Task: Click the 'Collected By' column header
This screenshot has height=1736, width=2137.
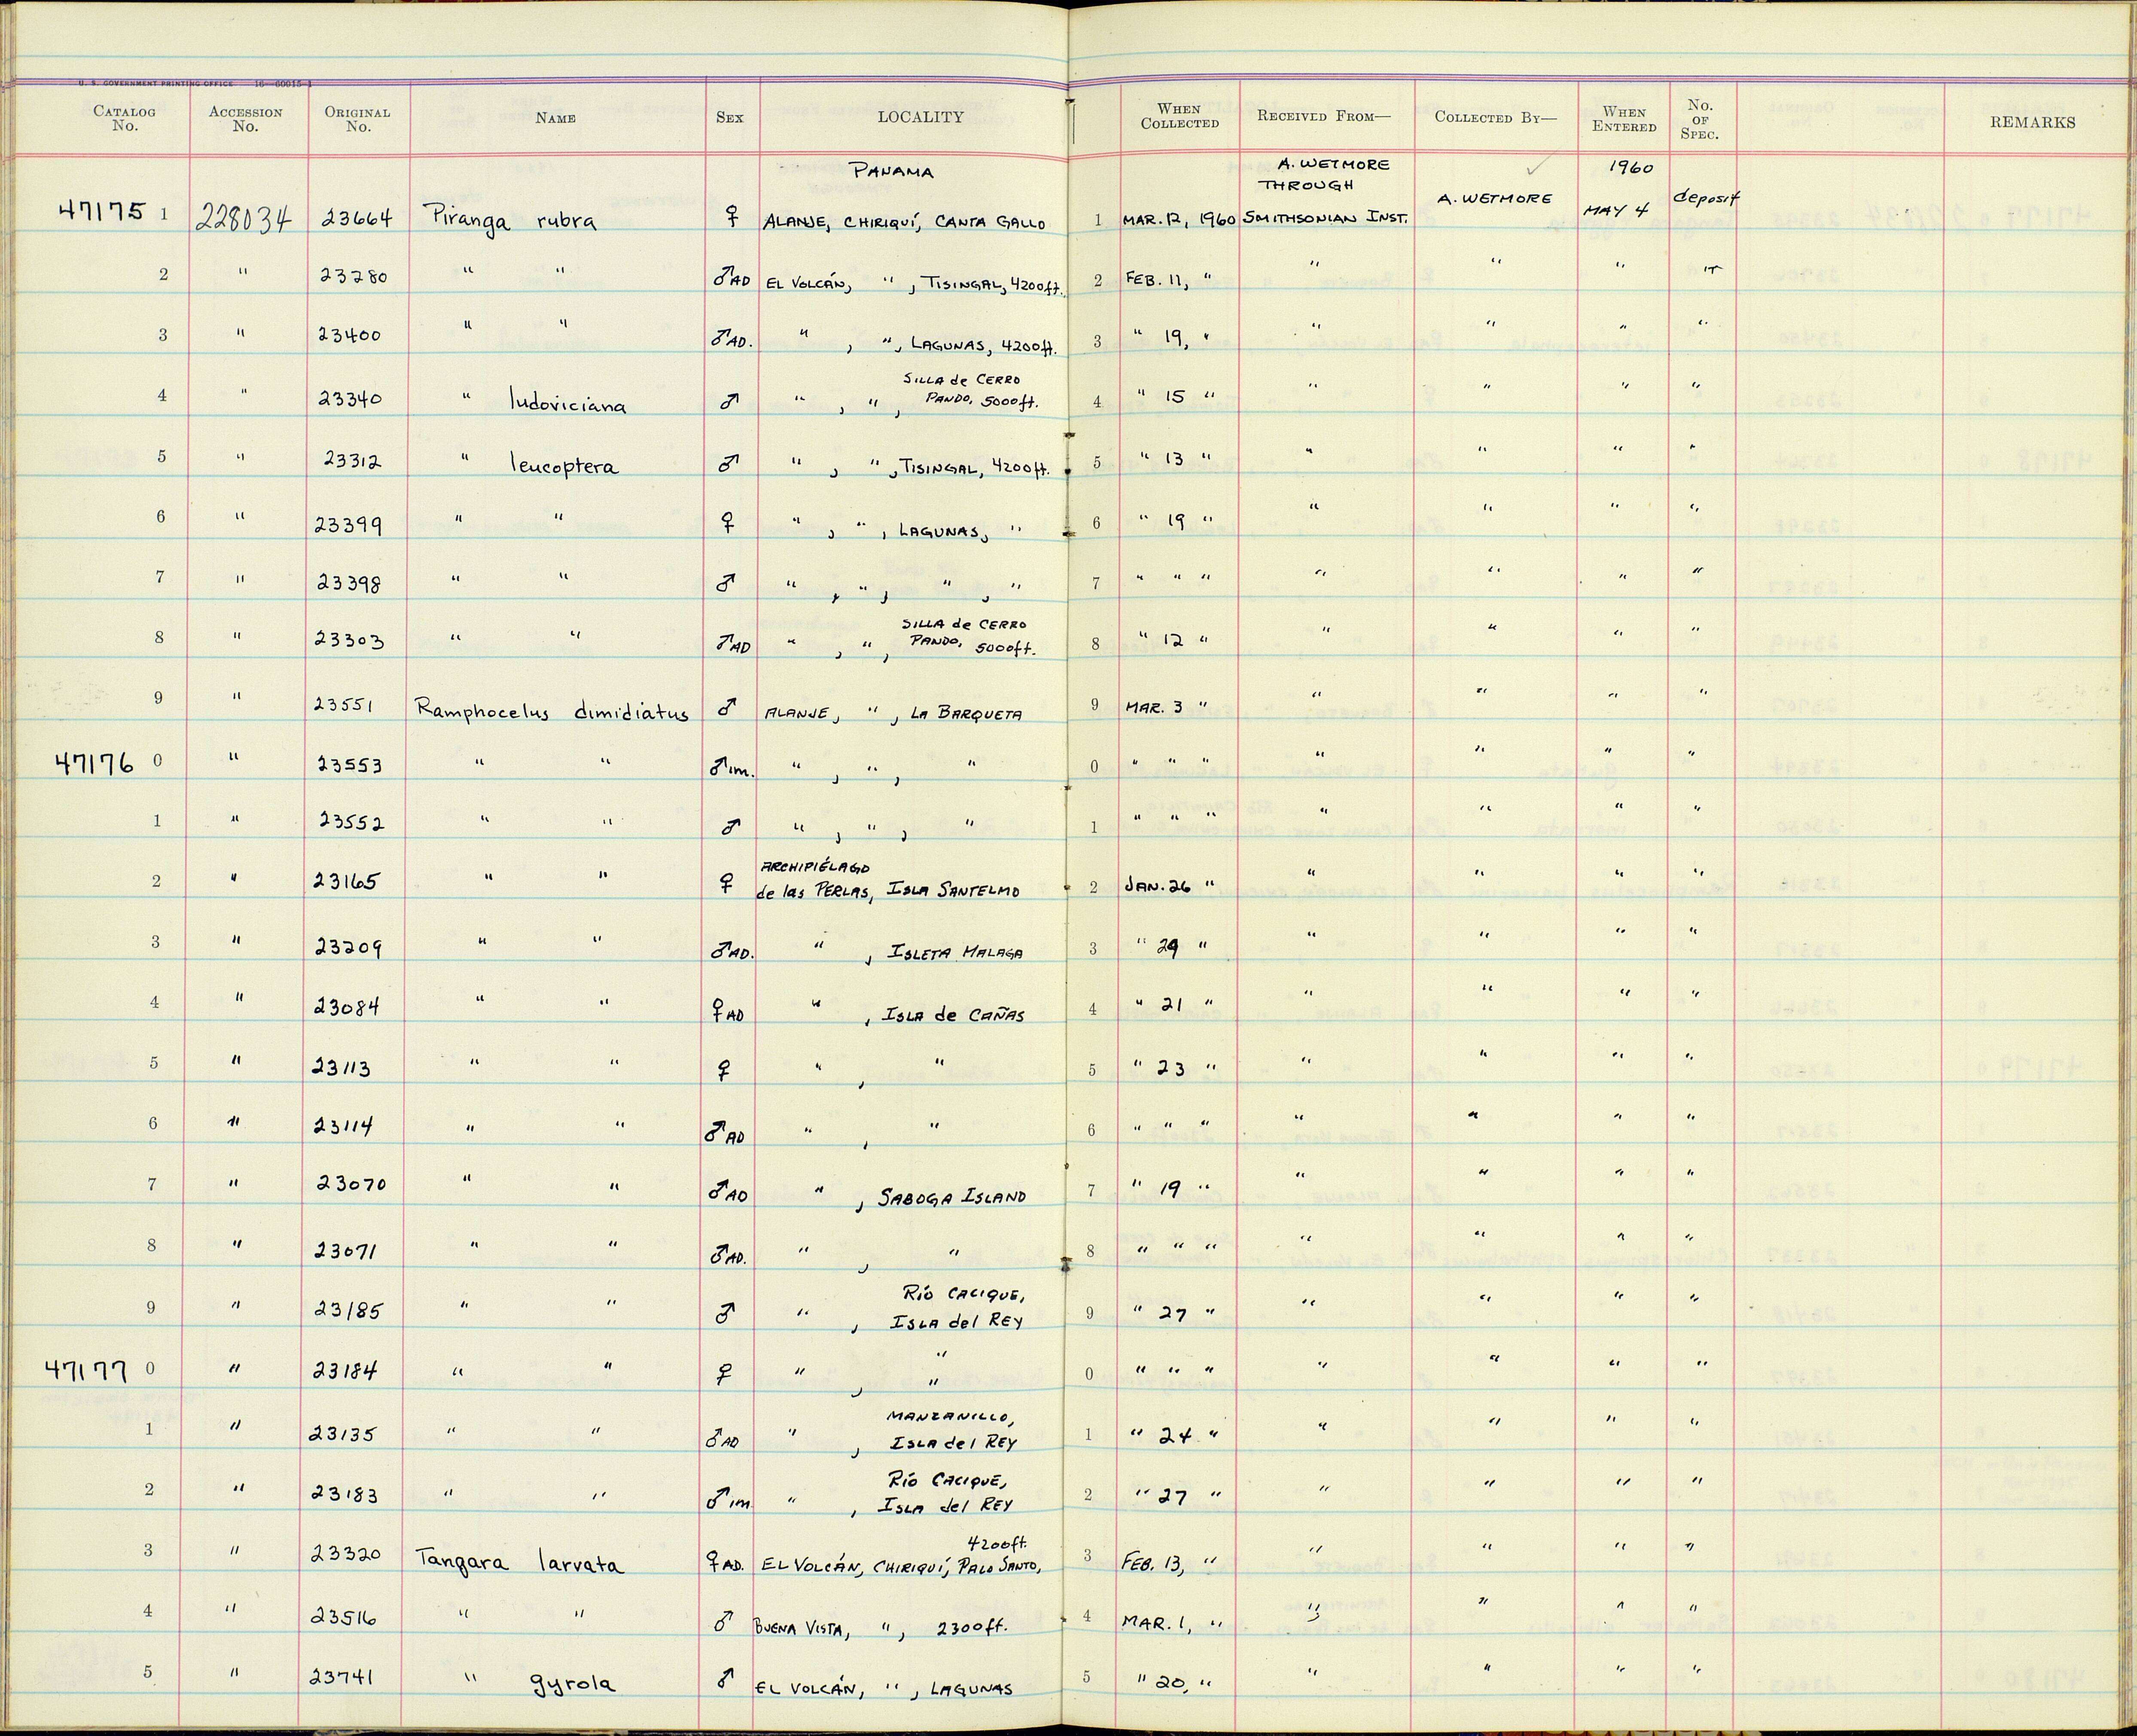Action: pyautogui.click(x=1496, y=117)
